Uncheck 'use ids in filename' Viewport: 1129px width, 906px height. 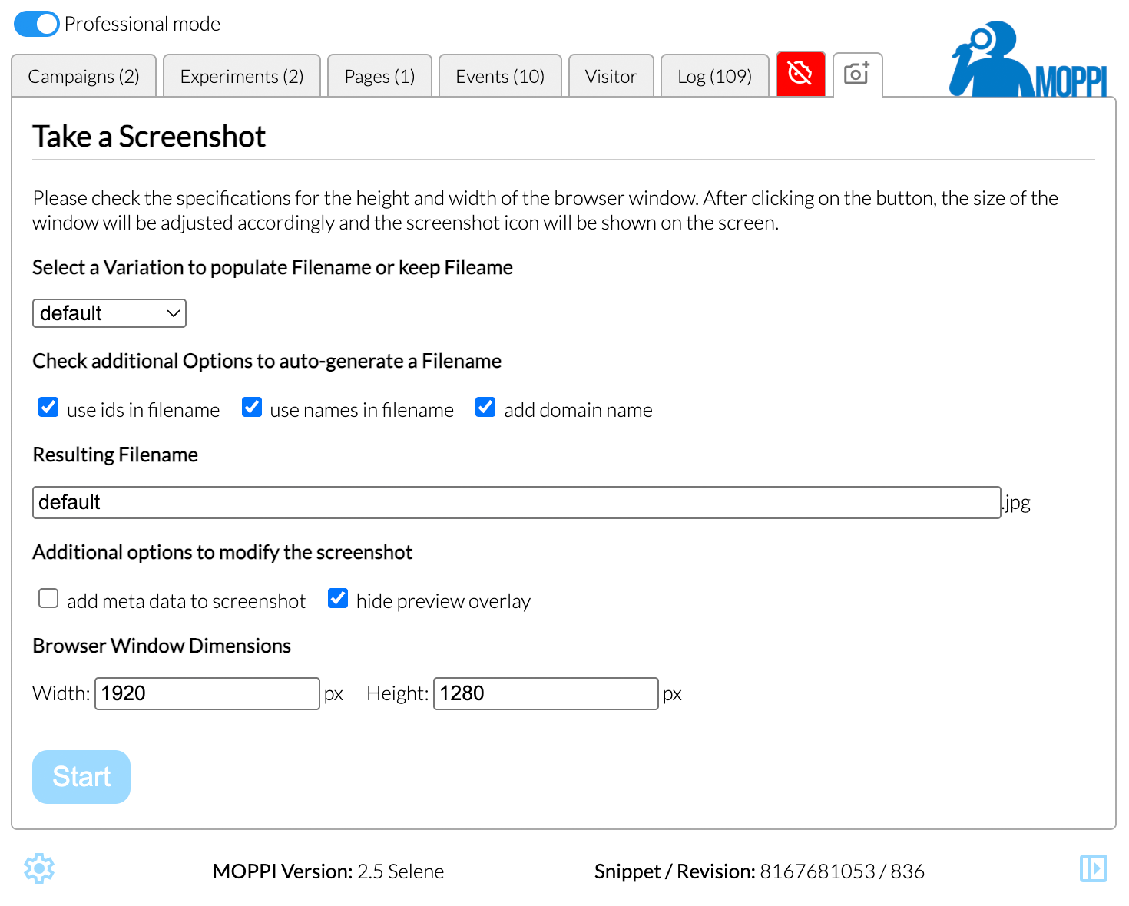pyautogui.click(x=48, y=408)
